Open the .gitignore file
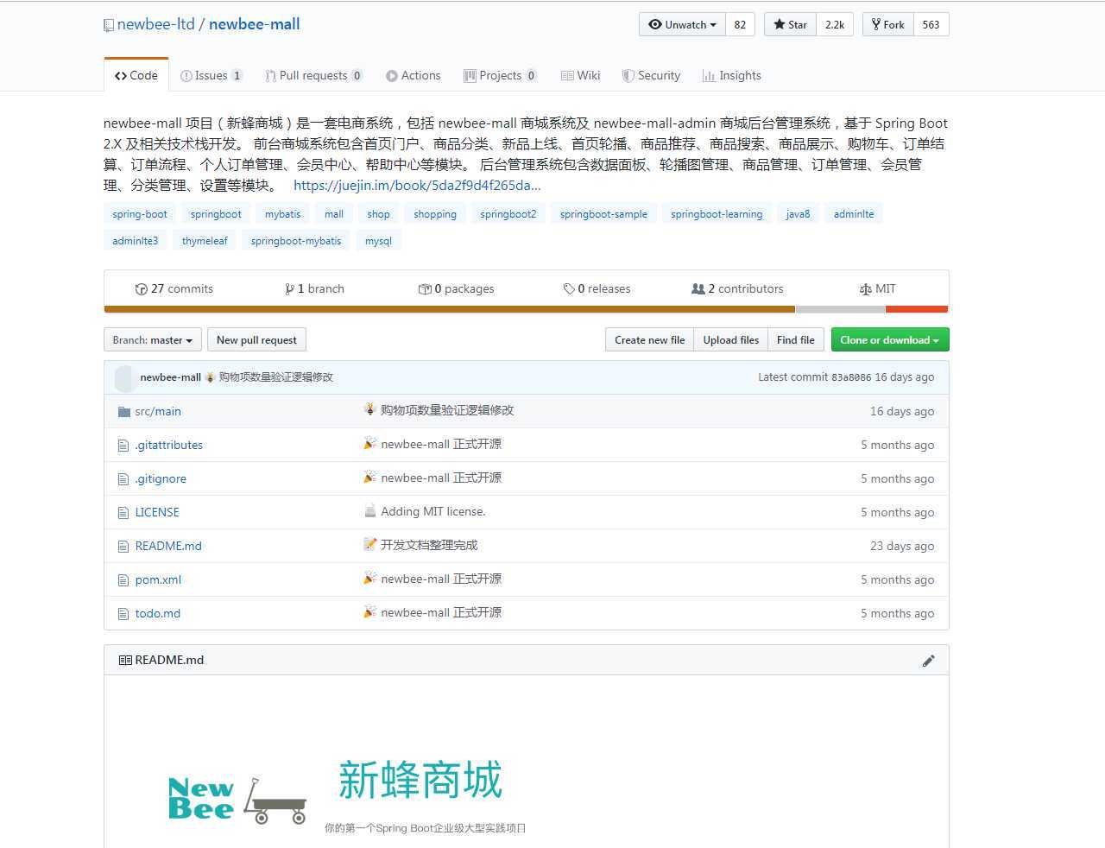This screenshot has width=1105, height=848. point(161,479)
